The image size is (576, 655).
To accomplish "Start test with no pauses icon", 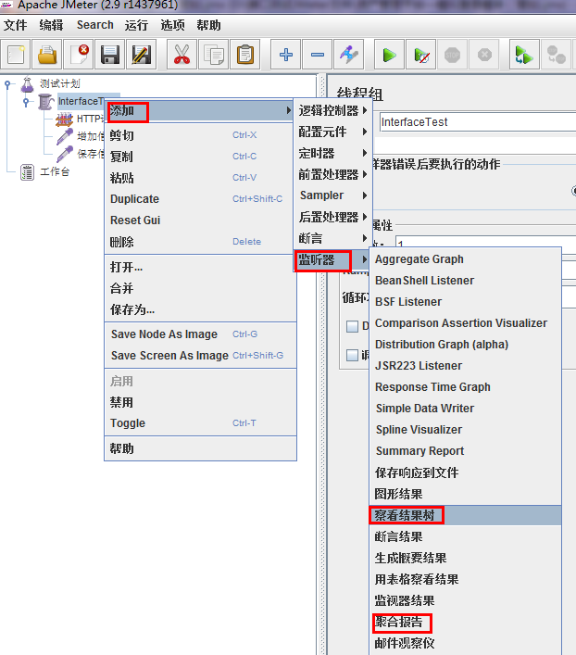I will tap(421, 55).
